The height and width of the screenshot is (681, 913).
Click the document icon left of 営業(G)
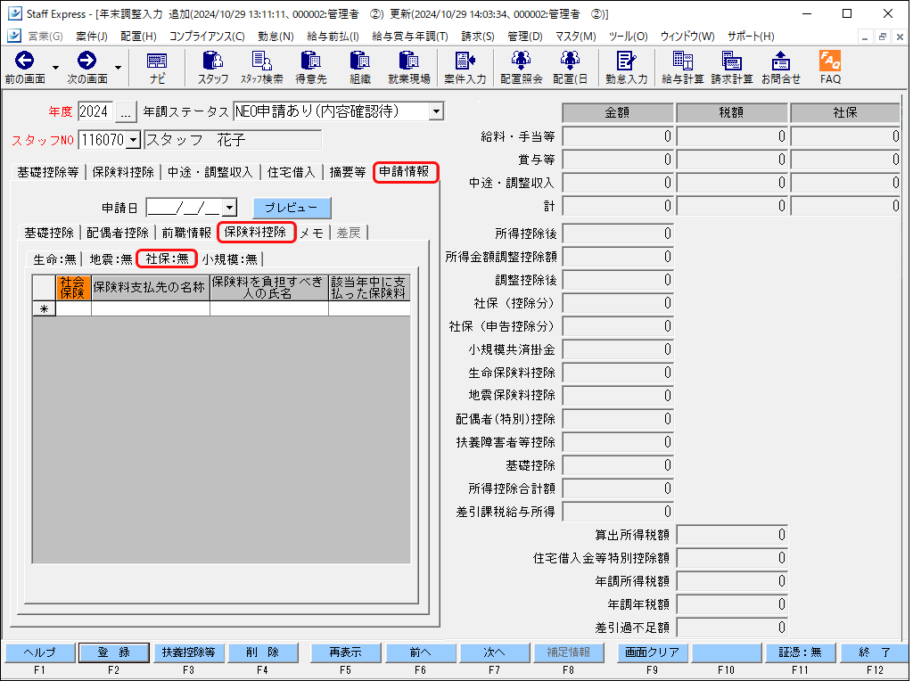(x=14, y=36)
